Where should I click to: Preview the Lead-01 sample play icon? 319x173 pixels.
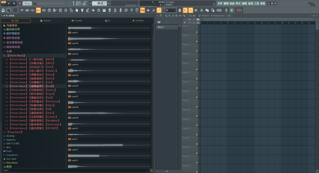point(69,32)
